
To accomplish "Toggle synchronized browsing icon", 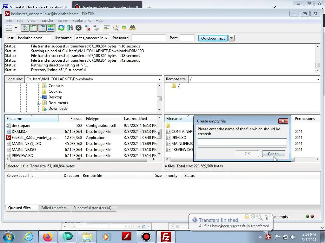I will (124, 28).
